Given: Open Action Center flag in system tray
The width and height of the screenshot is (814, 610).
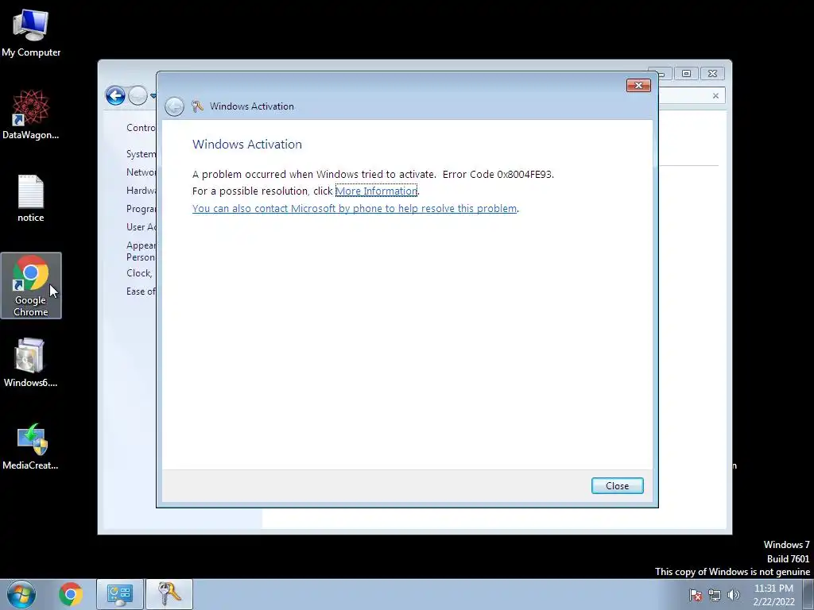Looking at the screenshot, I should 696,595.
